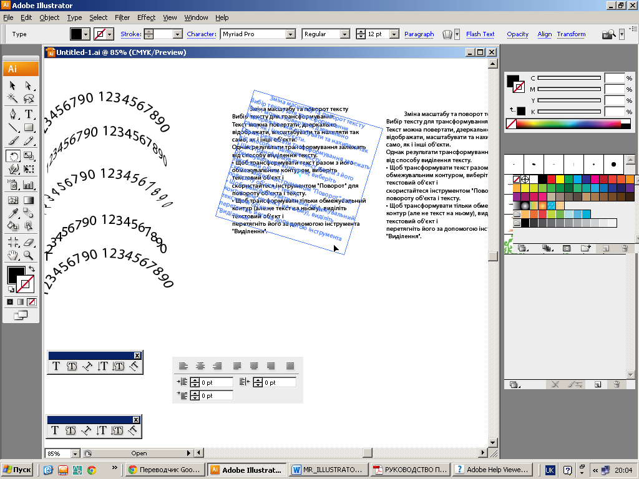Choose the Magic Wand tool

tap(12, 98)
